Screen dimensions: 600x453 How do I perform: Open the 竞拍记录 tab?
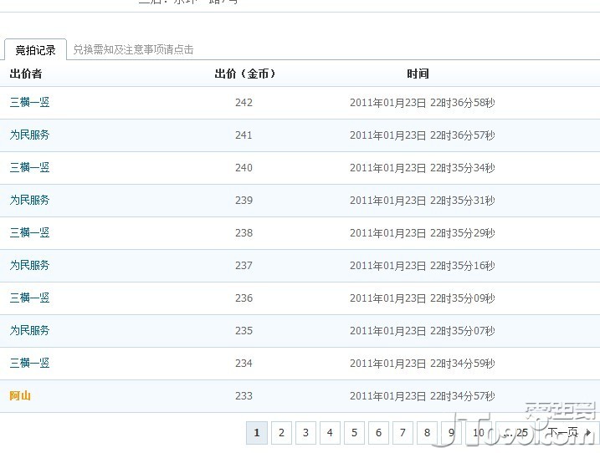pyautogui.click(x=35, y=50)
